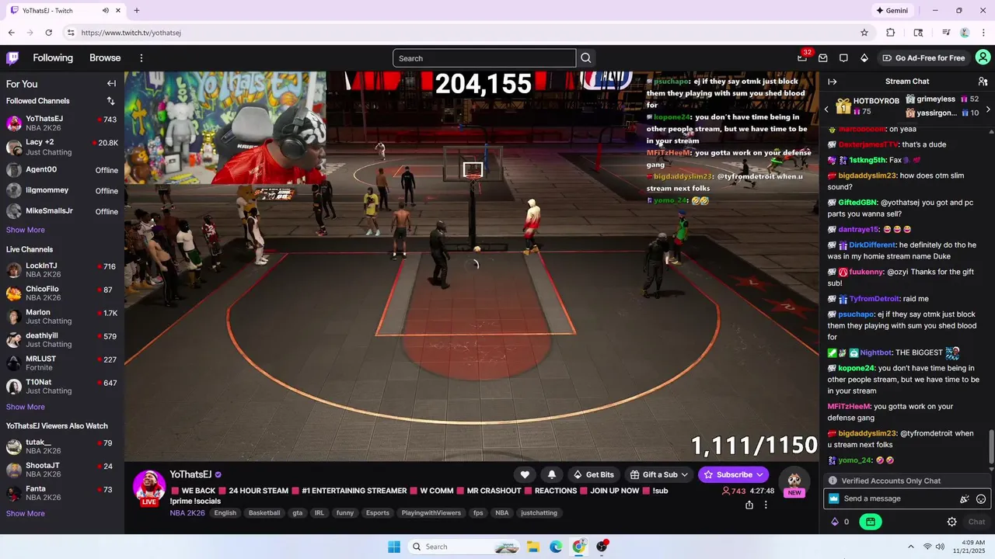Open the Bits balance showing 0

pyautogui.click(x=840, y=522)
